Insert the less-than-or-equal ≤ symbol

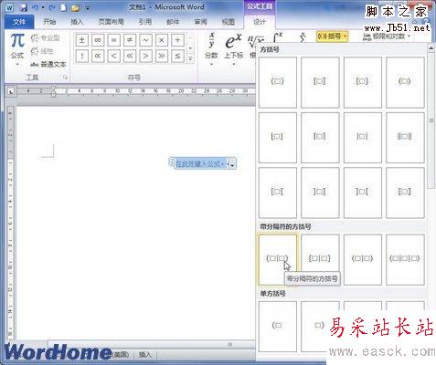[x=177, y=56]
